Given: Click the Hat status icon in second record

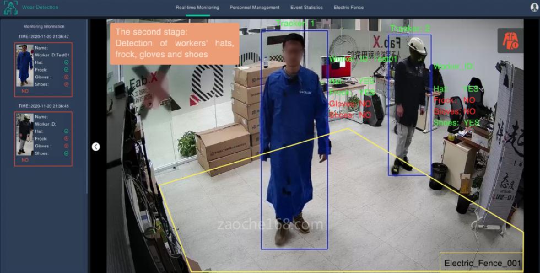Looking at the screenshot, I should pos(66,131).
